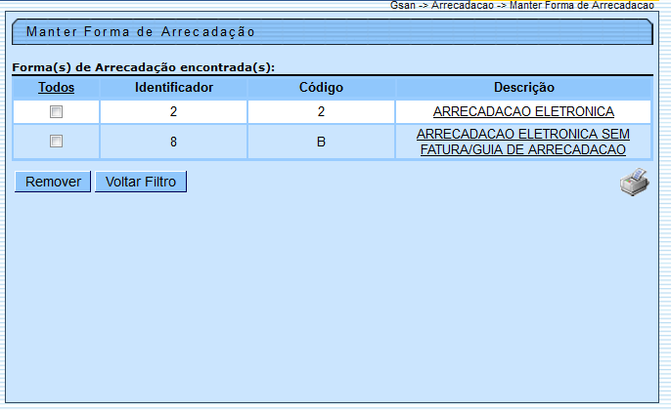This screenshot has height=410, width=671.
Task: Click the Identificador cell of ARRECADACAO ELETRONICA row
Action: coord(173,112)
